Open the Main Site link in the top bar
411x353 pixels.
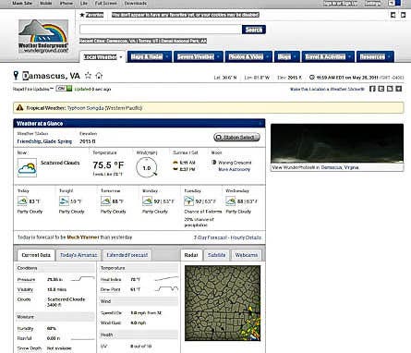(x=22, y=3)
